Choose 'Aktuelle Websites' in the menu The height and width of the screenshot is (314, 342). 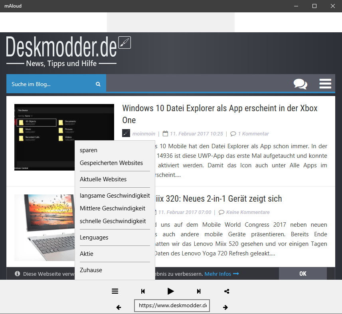(115, 179)
